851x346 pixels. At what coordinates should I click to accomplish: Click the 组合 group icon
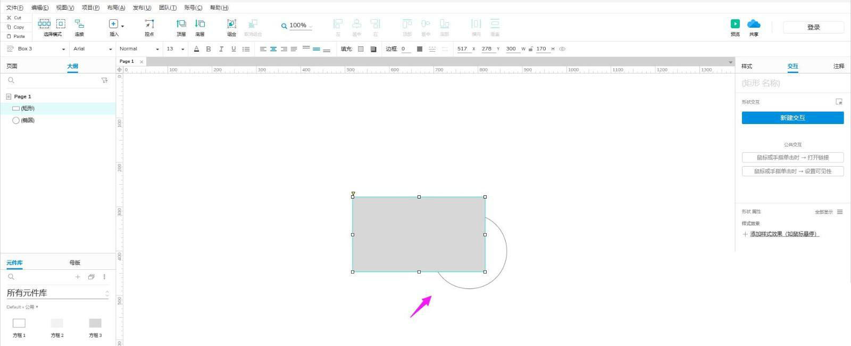pyautogui.click(x=231, y=24)
